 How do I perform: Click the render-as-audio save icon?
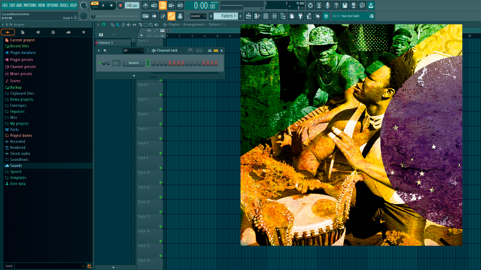click(354, 5)
